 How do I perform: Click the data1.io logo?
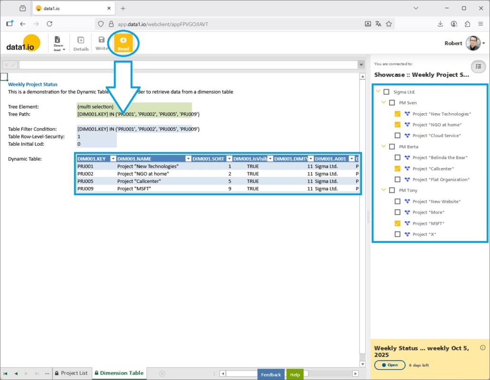[x=23, y=44]
